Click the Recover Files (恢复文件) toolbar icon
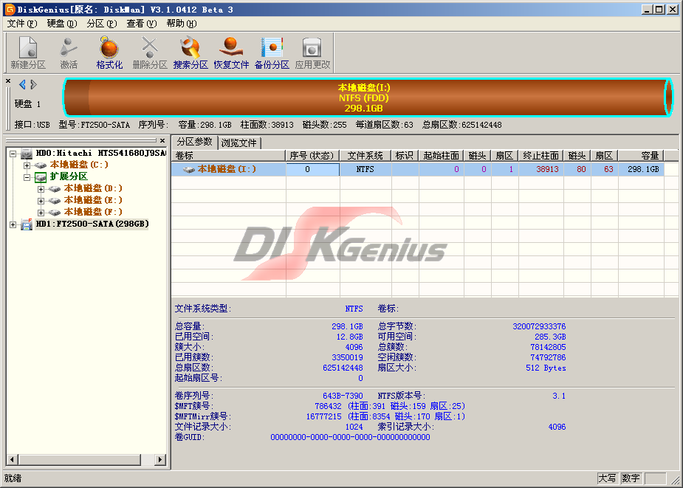The image size is (683, 488). 231,47
